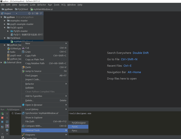Click the Paste clipboard icon
Image resolution: width=181 pixels, height=139 pixels.
[23, 67]
